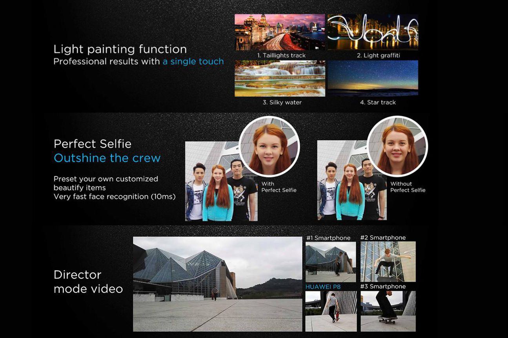
Task: Click the '4. Star track' caption
Action: [378, 102]
